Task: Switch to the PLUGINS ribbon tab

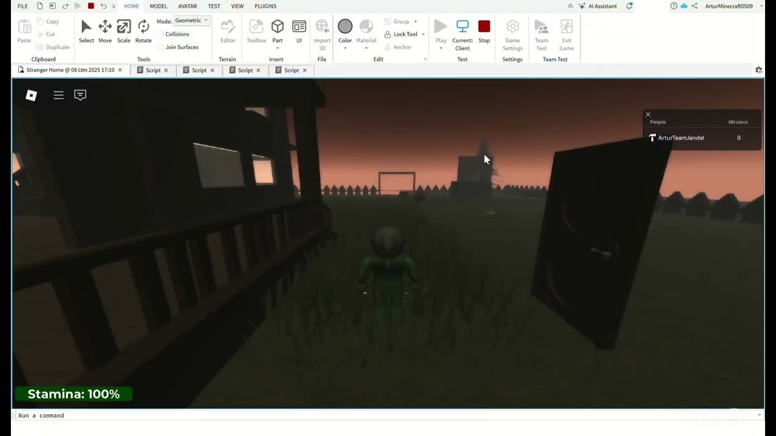Action: pos(266,6)
